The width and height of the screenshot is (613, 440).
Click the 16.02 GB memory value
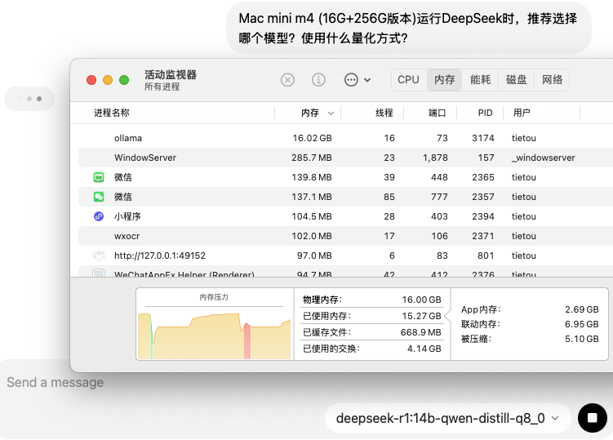pos(312,138)
